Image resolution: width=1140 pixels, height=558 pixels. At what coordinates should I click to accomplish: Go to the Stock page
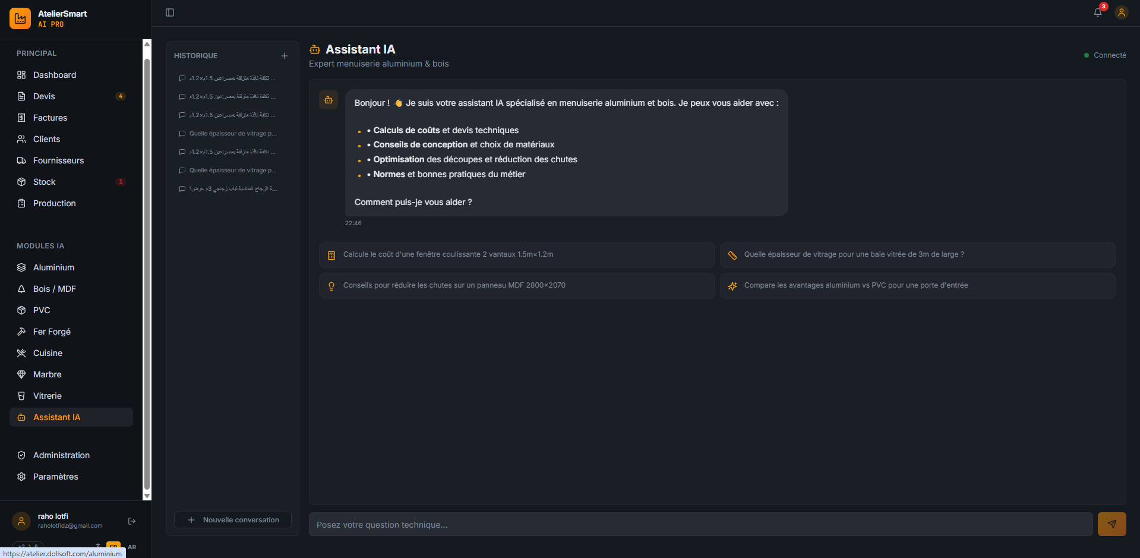(44, 182)
